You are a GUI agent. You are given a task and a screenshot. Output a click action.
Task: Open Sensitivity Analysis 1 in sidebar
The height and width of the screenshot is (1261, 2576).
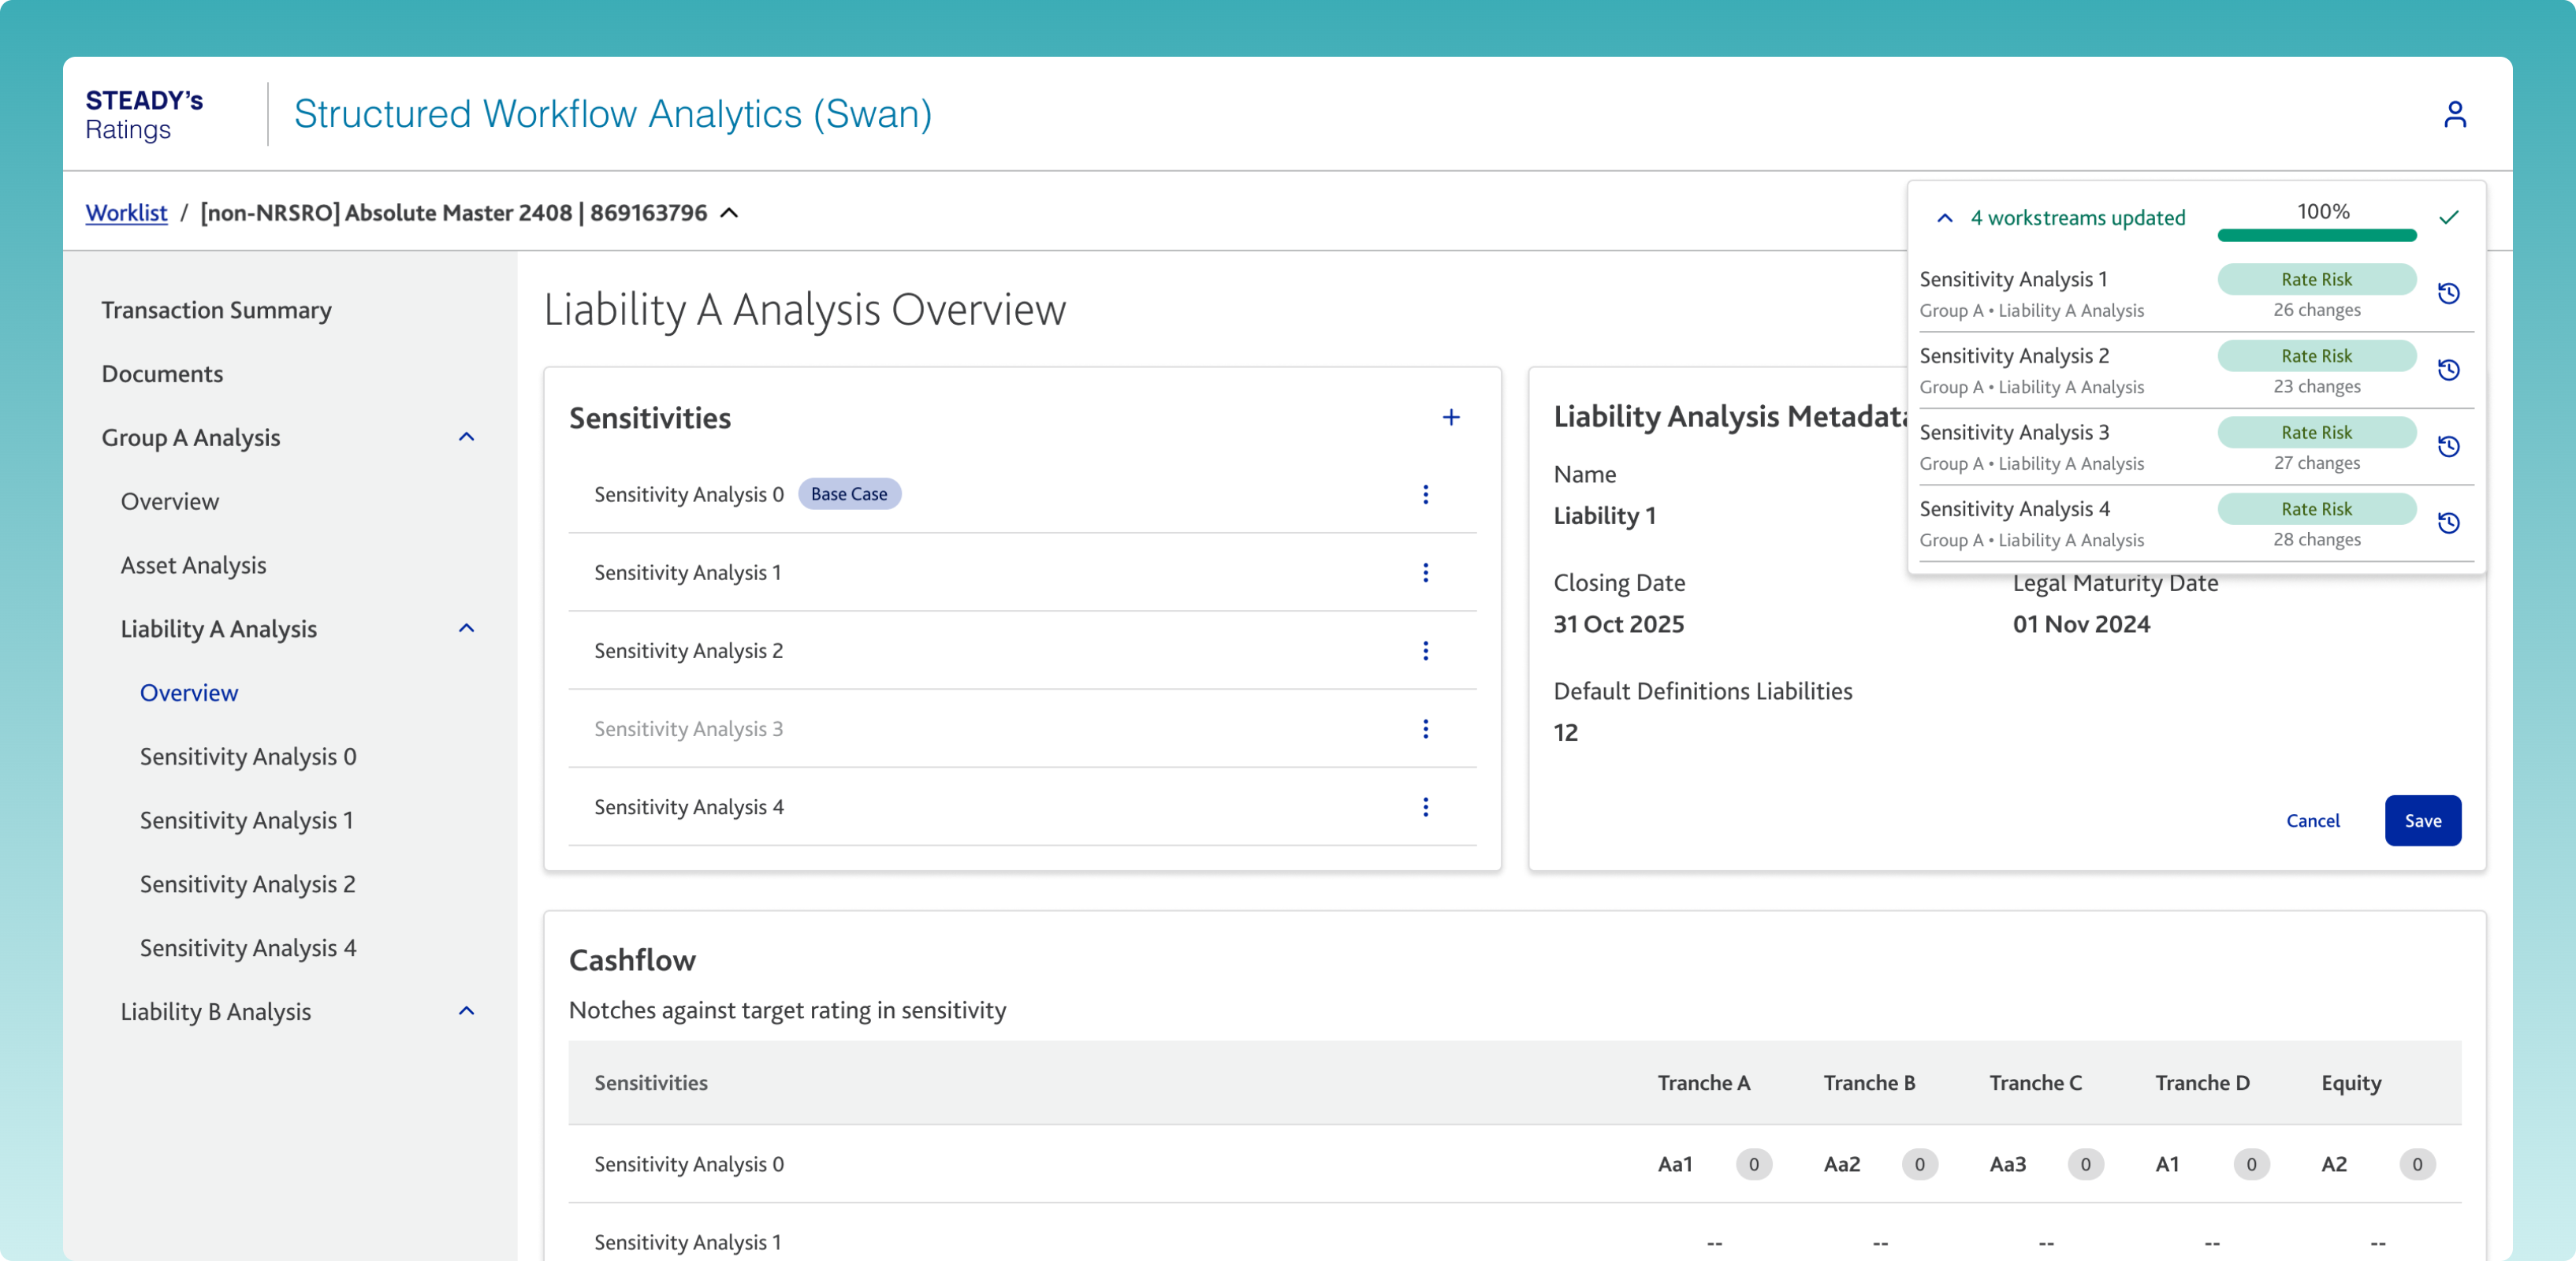[x=246, y=820]
